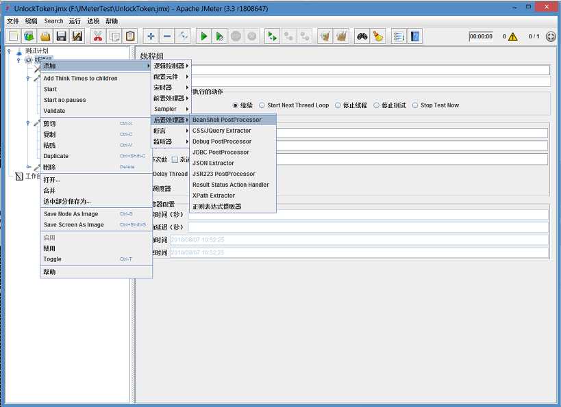Click Start no pauses toolbar icon
The width and height of the screenshot is (561, 407).
[x=220, y=36]
